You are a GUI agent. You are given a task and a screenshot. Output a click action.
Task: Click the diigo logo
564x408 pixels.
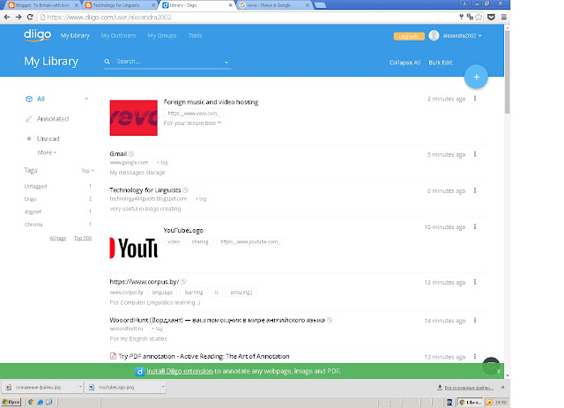pos(37,35)
